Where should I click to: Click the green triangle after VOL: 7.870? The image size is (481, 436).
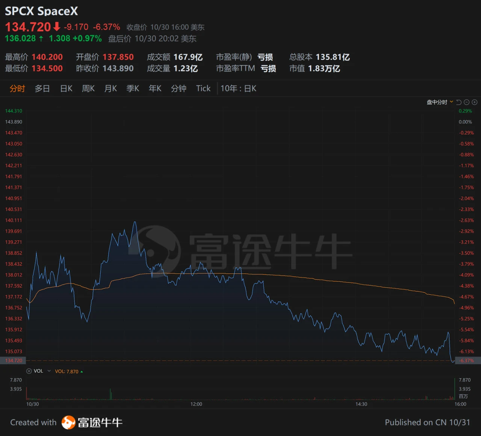[82, 371]
